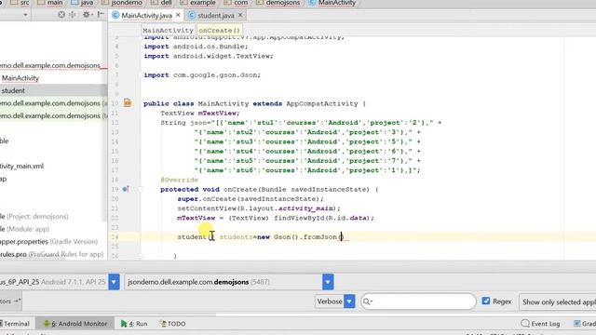The width and height of the screenshot is (596, 335).
Task: Click the 'students' variable on line 24
Action: click(x=236, y=237)
